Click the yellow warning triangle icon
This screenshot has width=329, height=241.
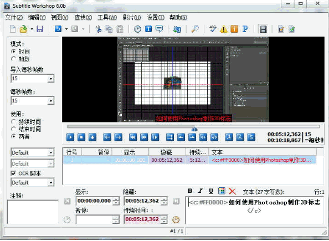click(x=224, y=29)
